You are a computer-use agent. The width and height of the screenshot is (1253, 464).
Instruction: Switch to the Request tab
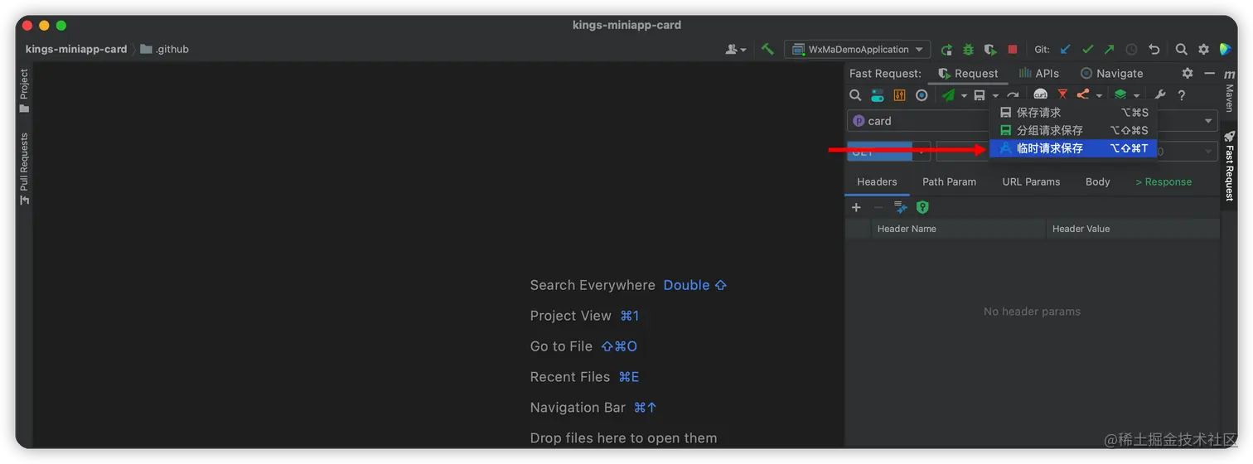click(968, 73)
